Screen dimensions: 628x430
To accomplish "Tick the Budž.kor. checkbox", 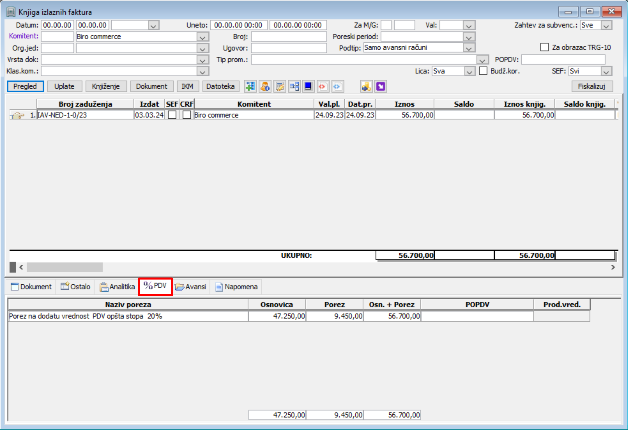I will (x=483, y=71).
